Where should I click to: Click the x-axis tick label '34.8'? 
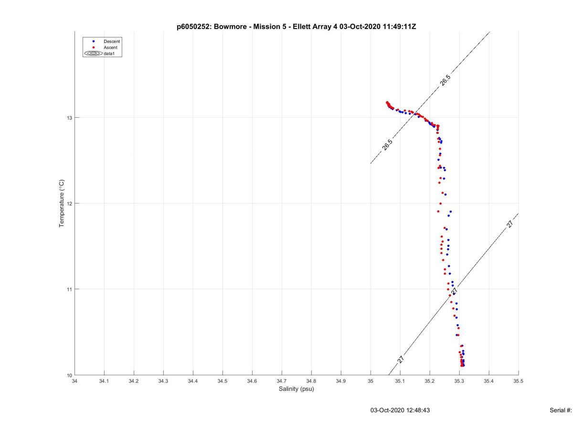point(311,381)
